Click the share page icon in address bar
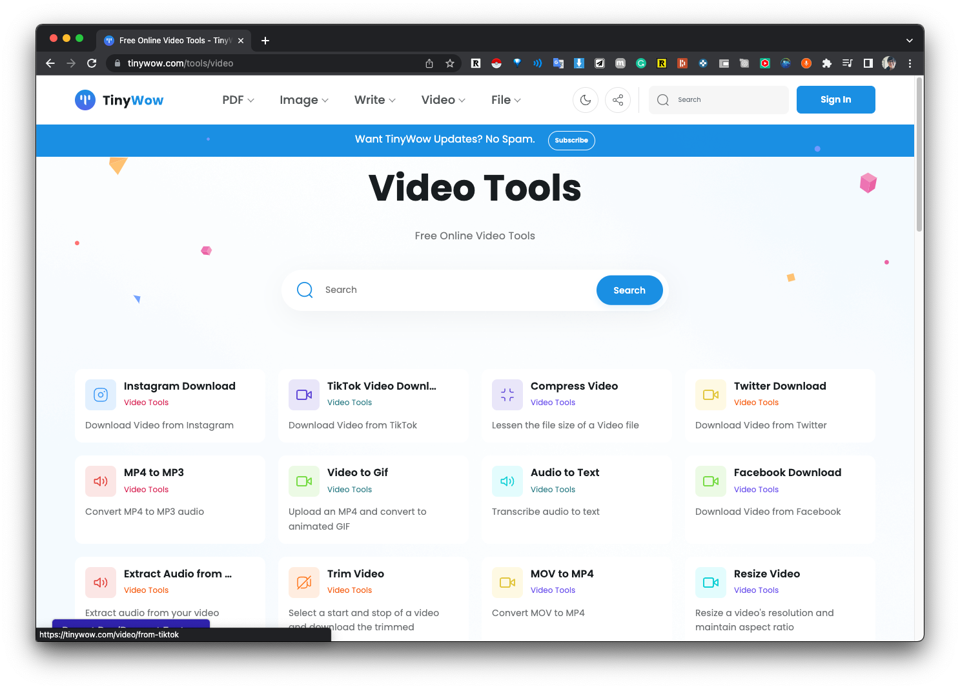Viewport: 960px width, 689px height. coord(429,63)
